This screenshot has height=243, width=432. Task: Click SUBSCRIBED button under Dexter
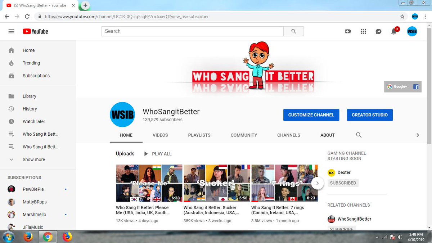pos(343,183)
